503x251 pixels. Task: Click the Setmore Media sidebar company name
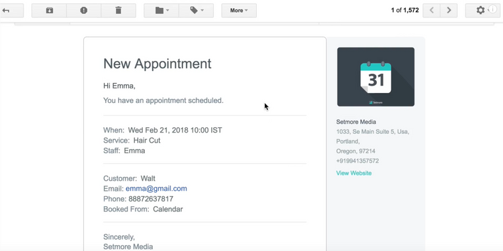356,122
